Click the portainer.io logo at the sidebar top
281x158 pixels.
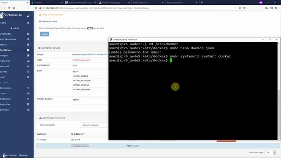tap(11, 15)
